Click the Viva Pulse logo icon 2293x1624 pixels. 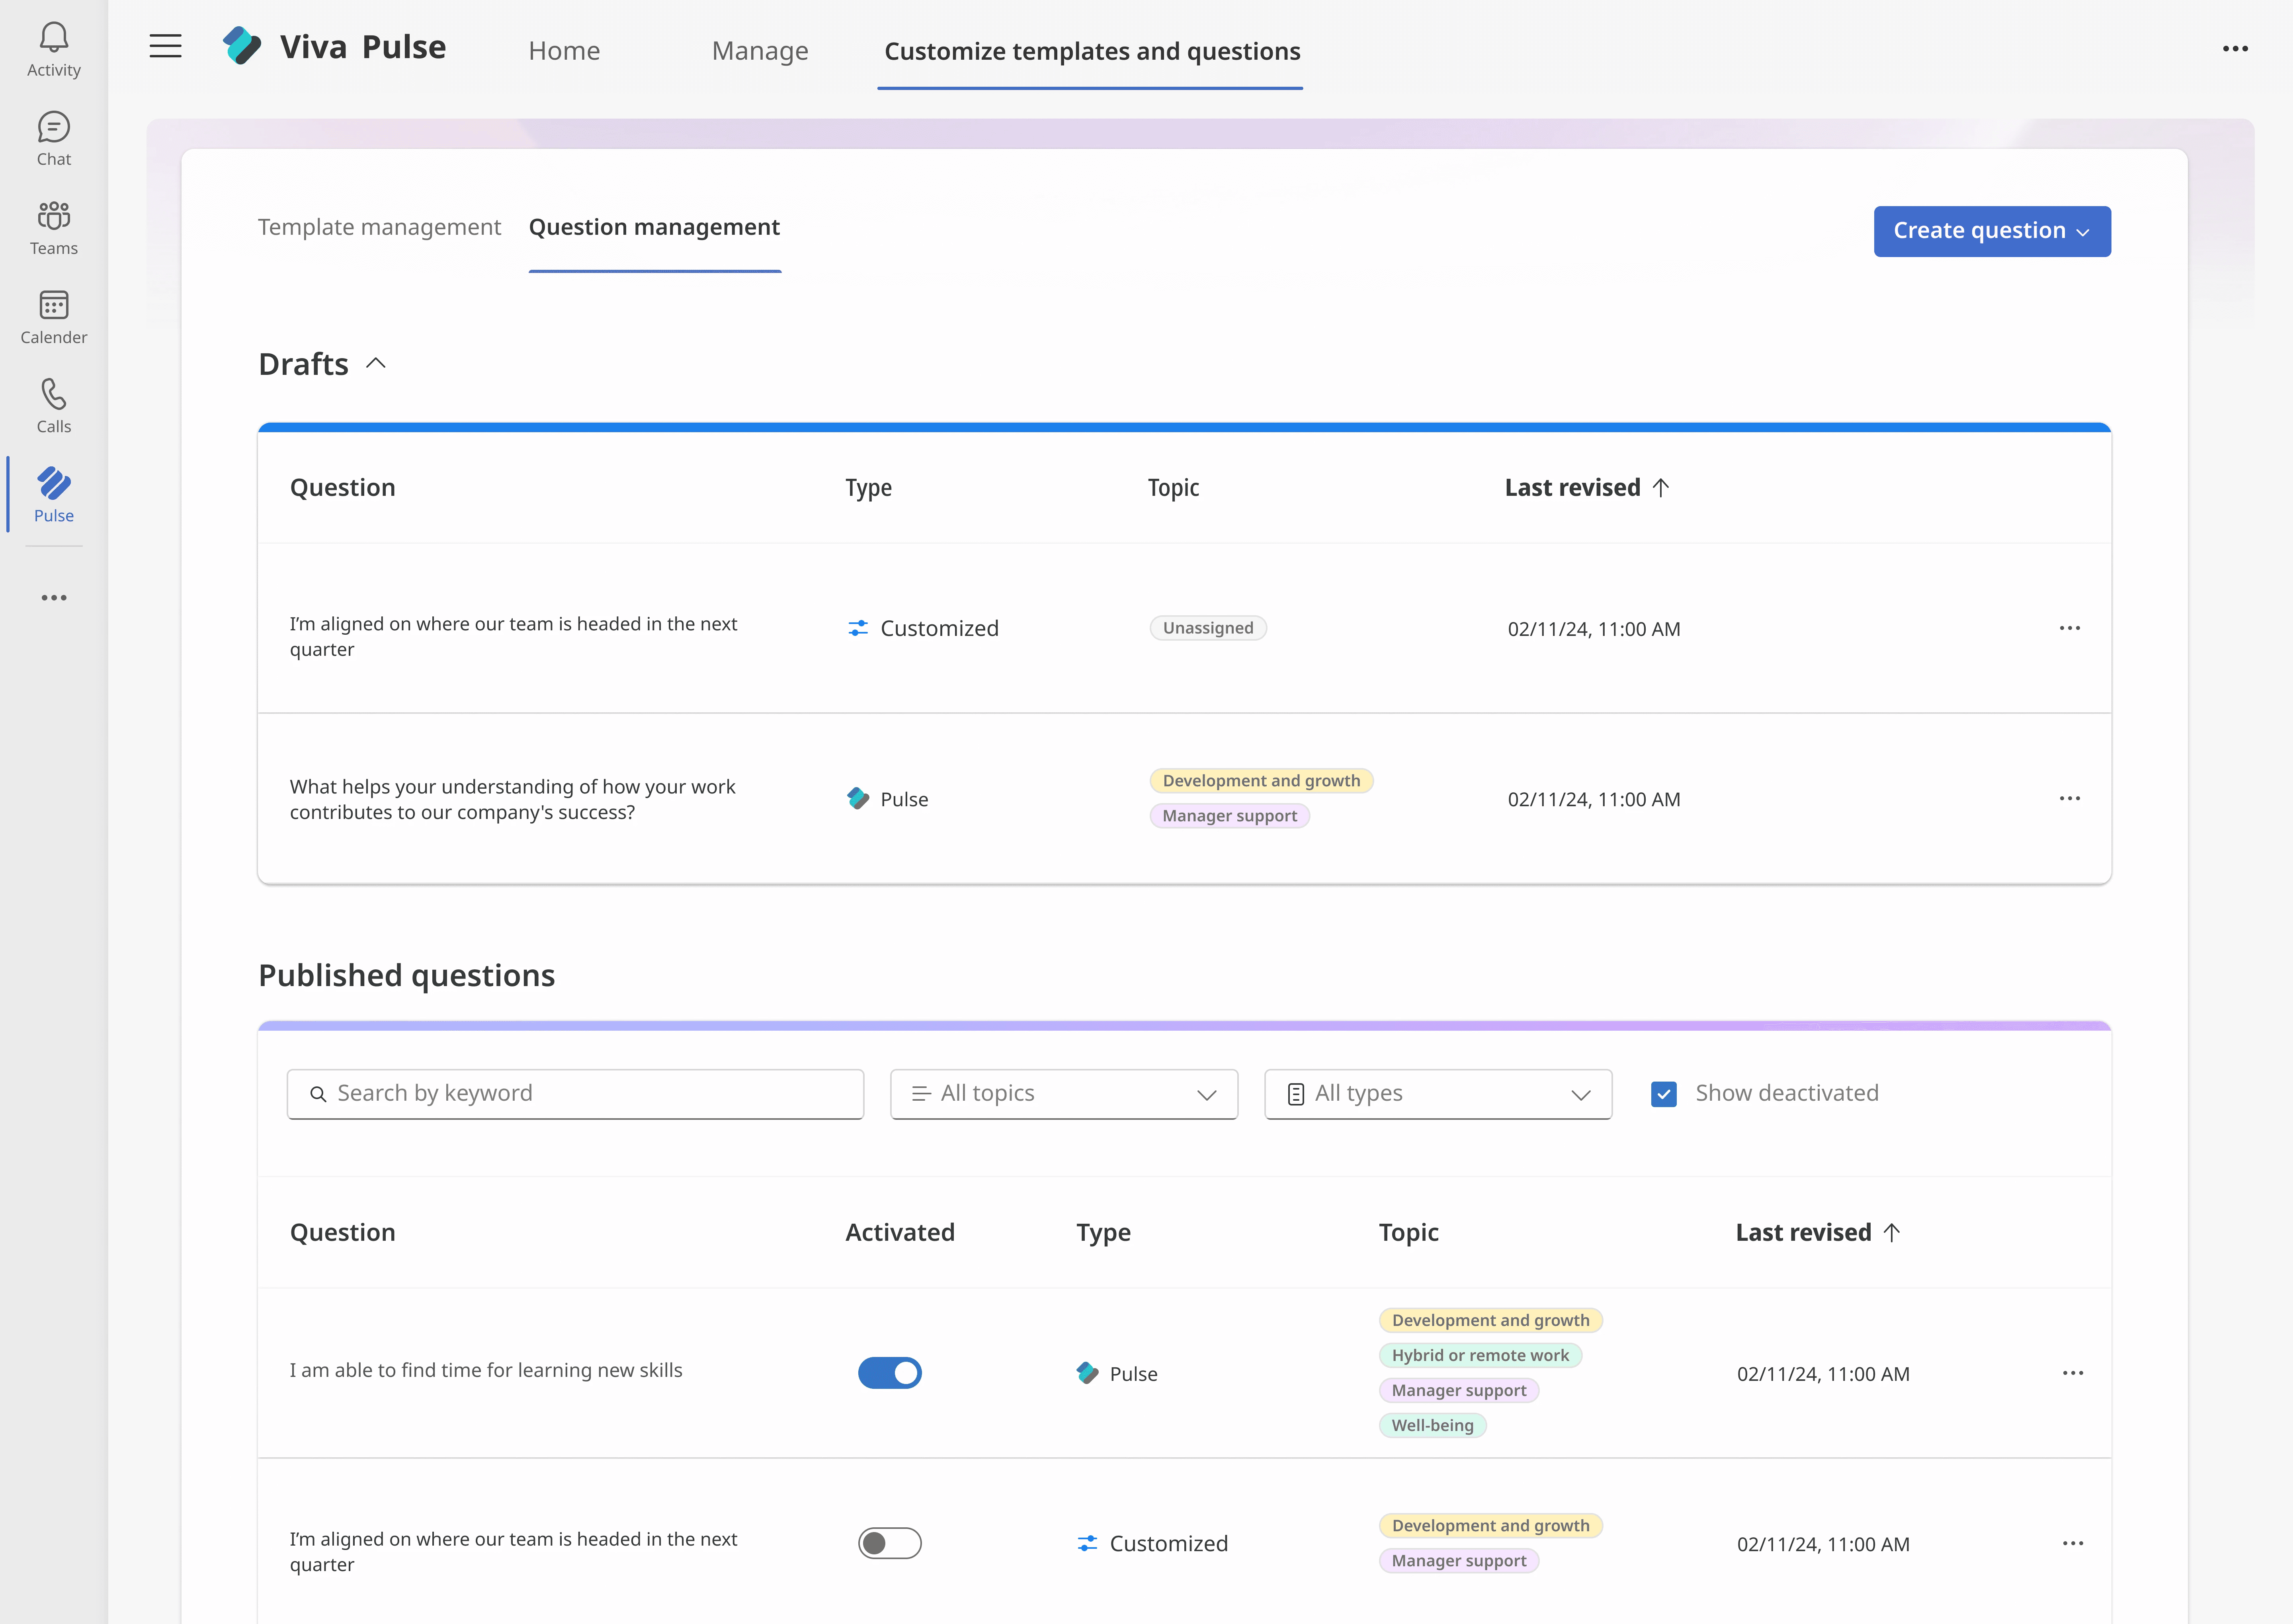click(x=242, y=46)
